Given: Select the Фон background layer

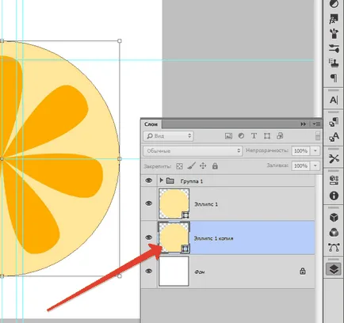Looking at the screenshot, I should [228, 272].
